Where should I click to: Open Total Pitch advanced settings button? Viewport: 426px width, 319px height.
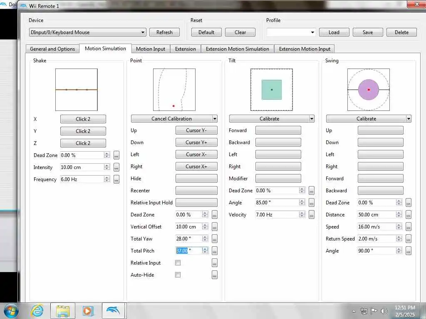[x=215, y=250]
